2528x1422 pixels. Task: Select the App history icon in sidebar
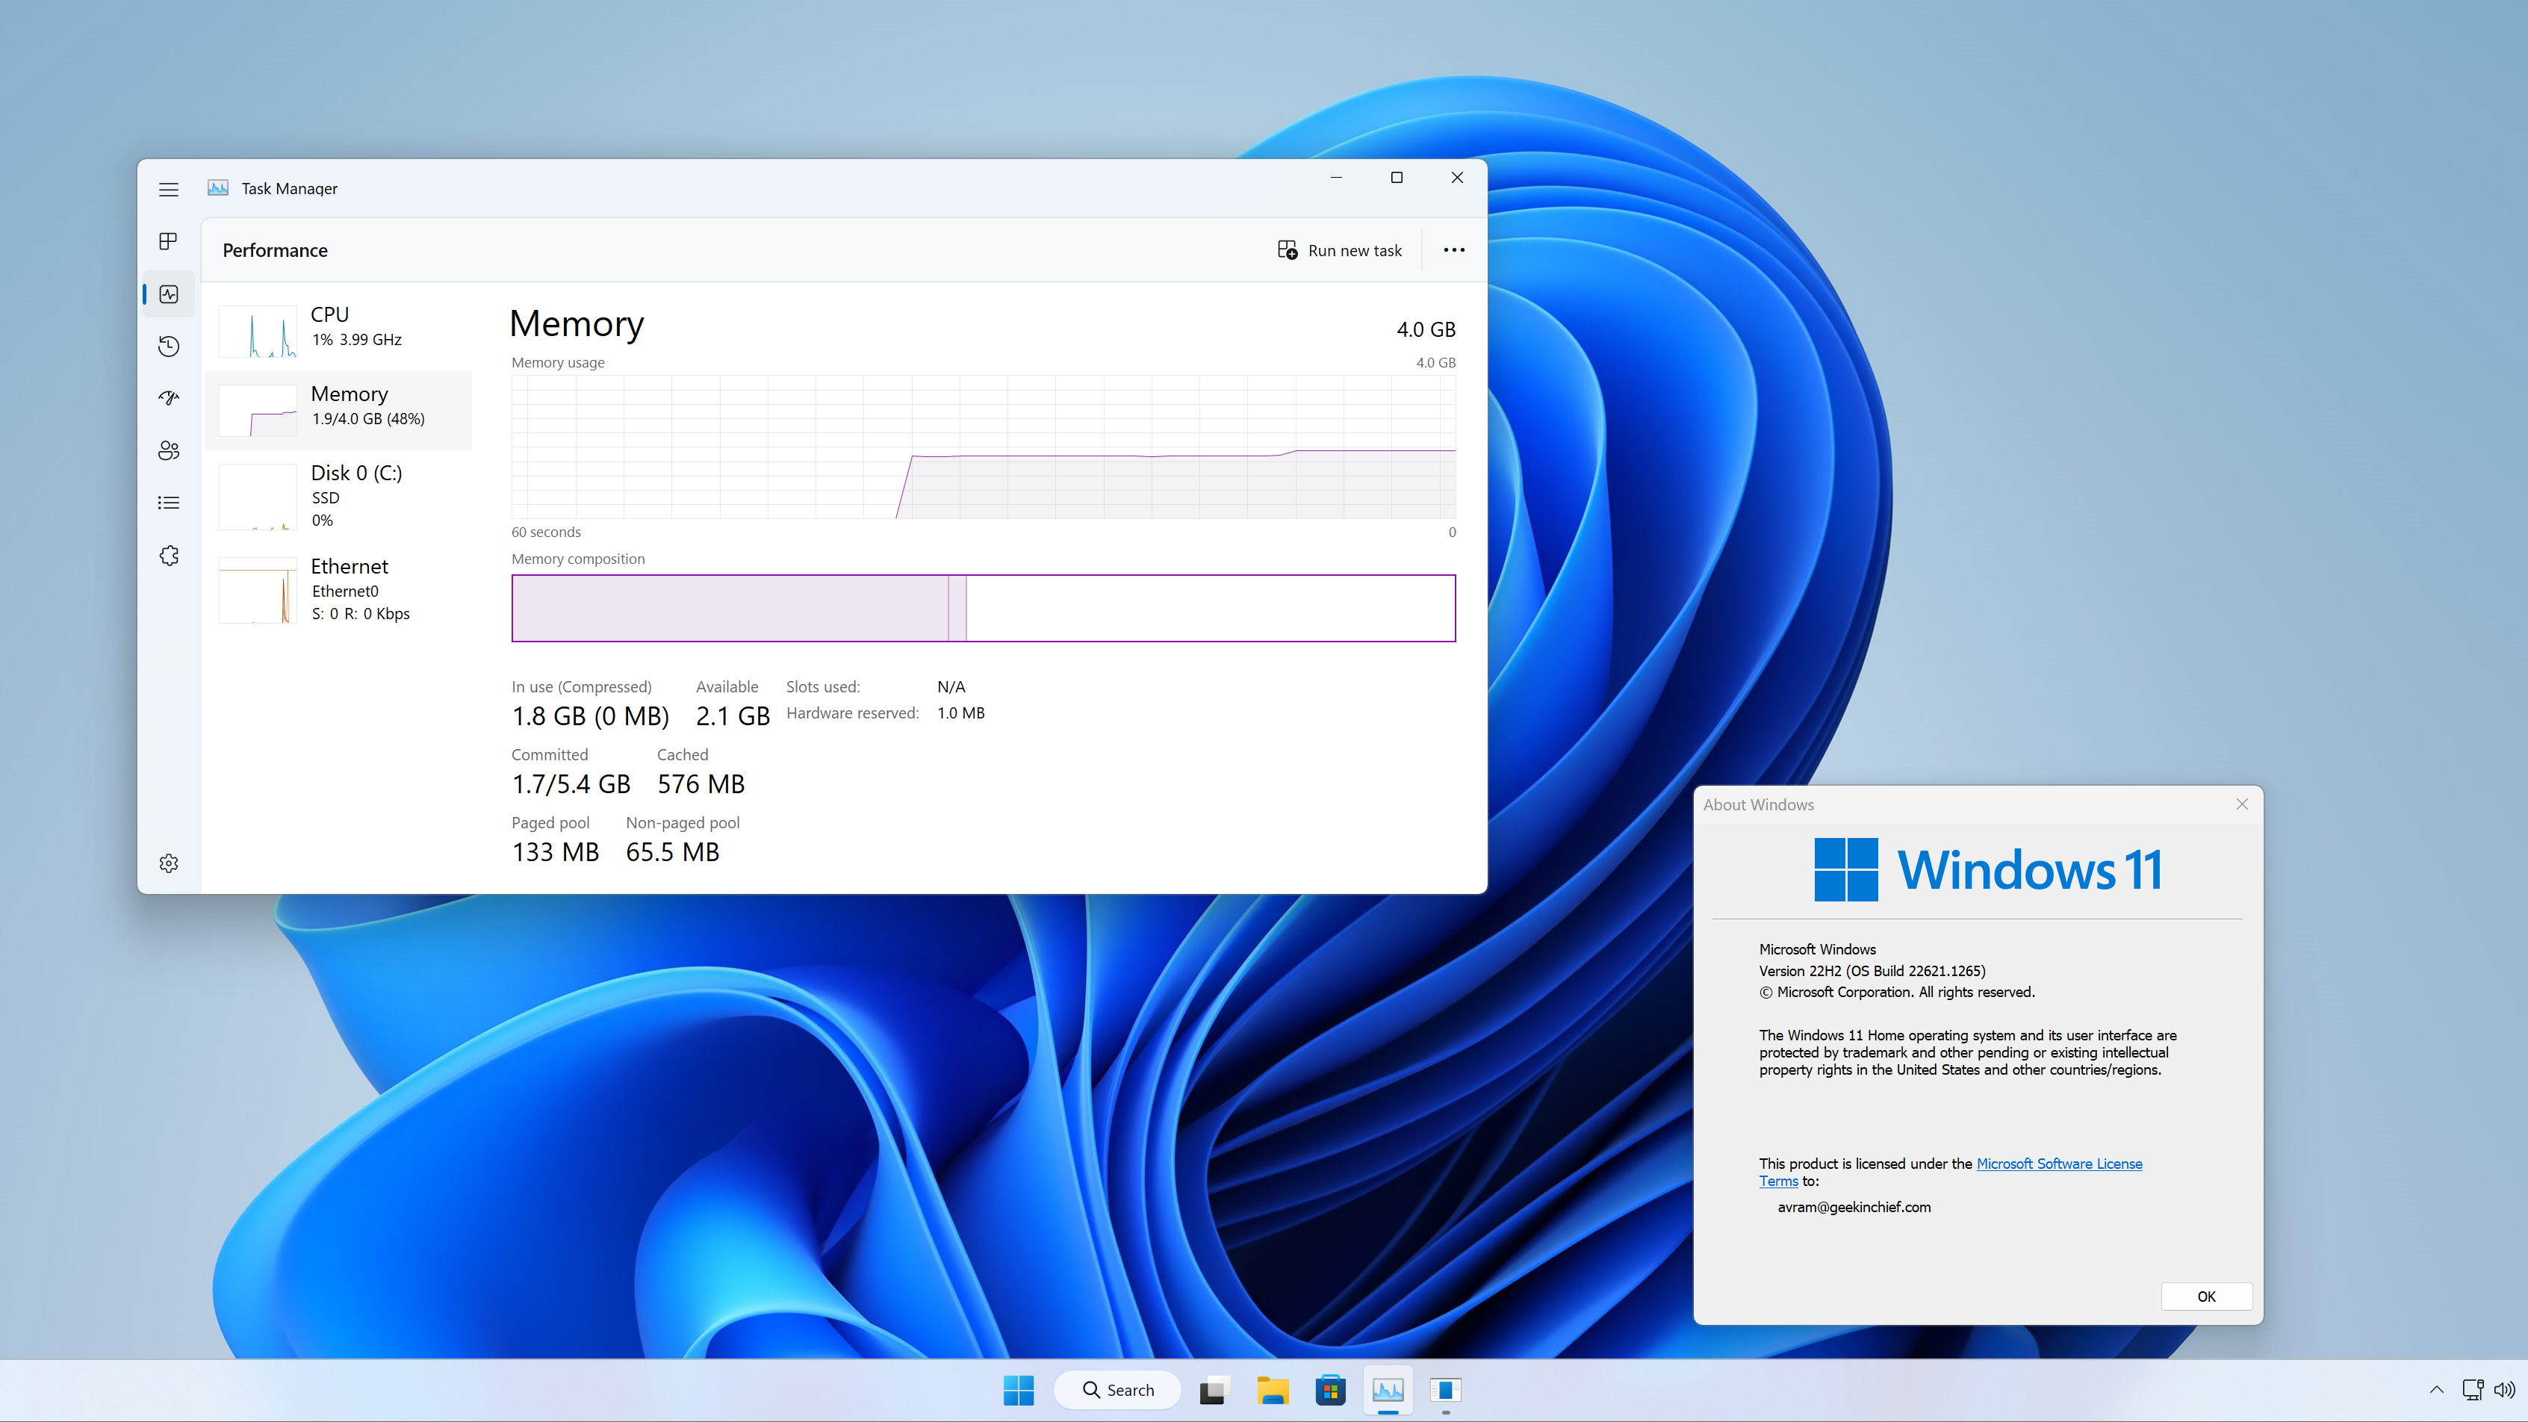[x=169, y=346]
